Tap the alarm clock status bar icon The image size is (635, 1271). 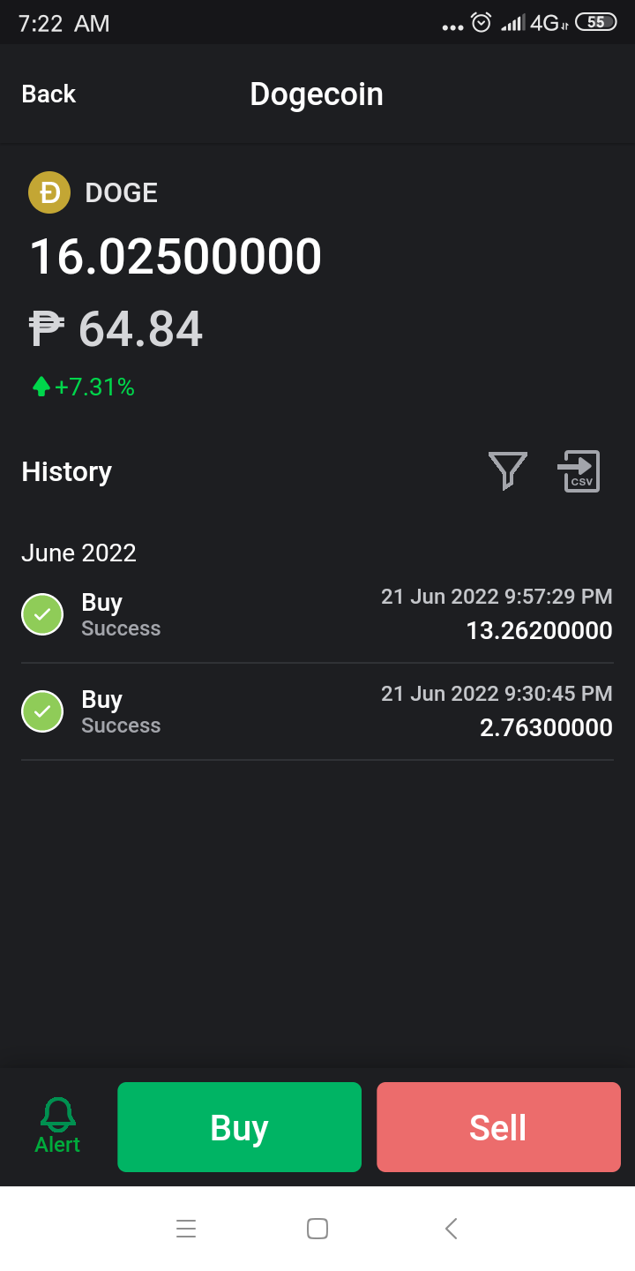click(x=481, y=23)
